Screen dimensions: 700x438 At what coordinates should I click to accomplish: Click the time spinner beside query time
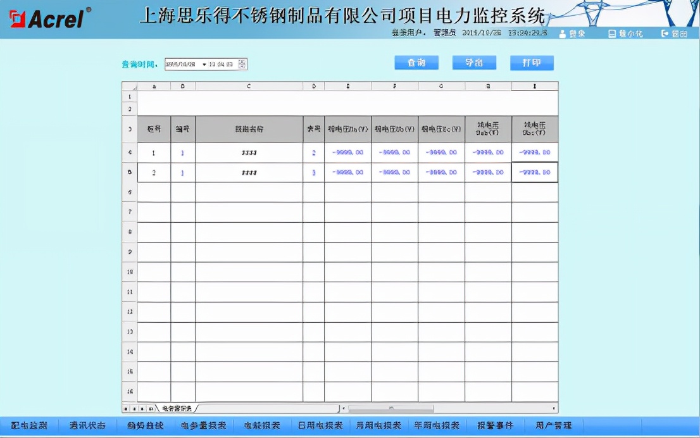tap(242, 65)
